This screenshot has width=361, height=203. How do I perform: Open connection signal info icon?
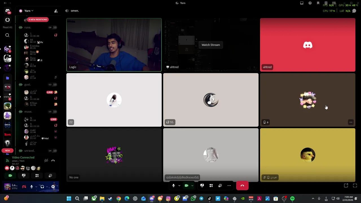click(8, 160)
